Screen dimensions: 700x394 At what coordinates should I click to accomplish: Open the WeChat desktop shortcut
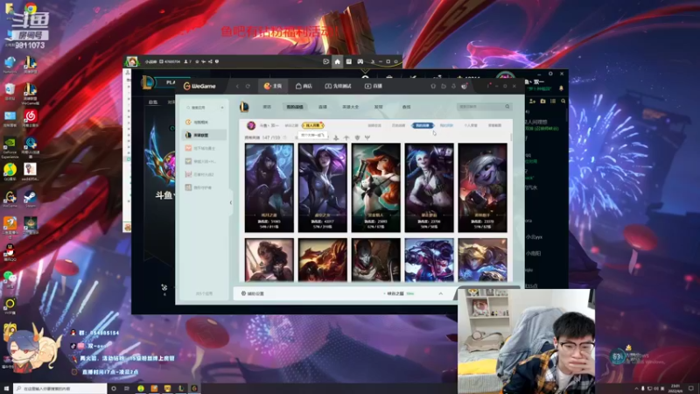pos(10,279)
